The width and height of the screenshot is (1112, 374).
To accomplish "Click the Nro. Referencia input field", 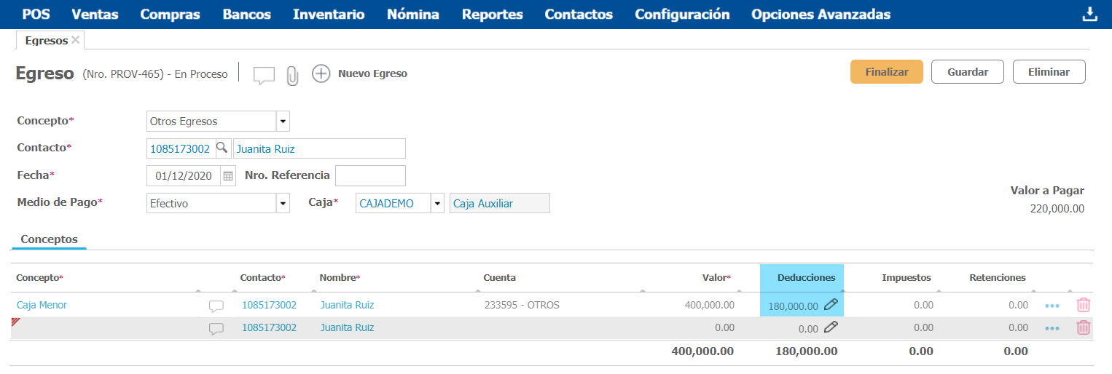I will (369, 175).
